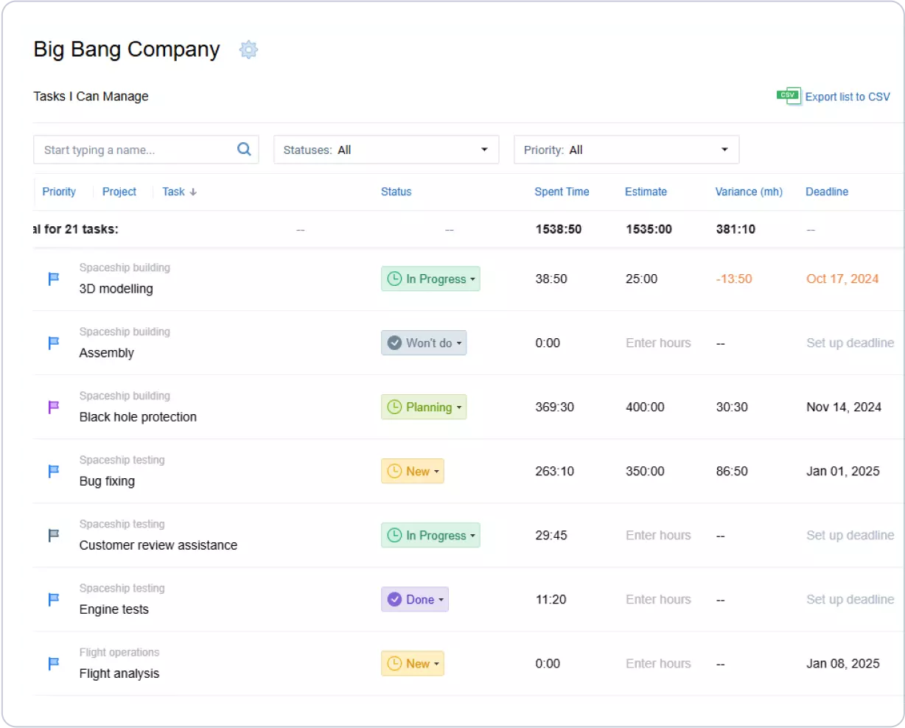Image resolution: width=905 pixels, height=728 pixels.
Task: Click the search magnifier icon
Action: click(243, 149)
